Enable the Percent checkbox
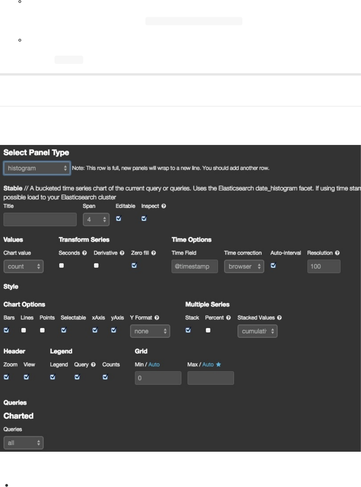Screen dimensions: 361x487 coord(208,330)
